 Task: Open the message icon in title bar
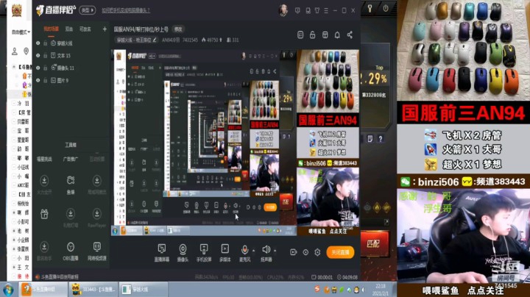point(297,10)
